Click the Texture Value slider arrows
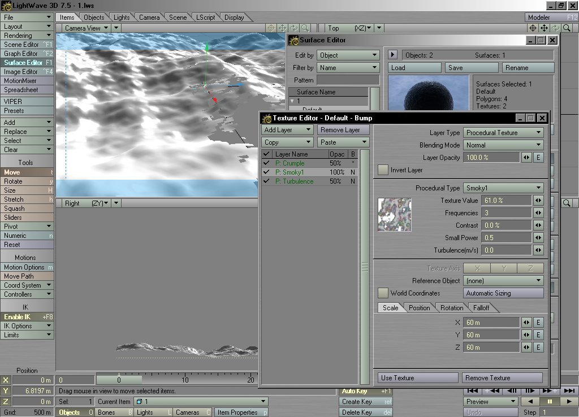The width and height of the screenshot is (579, 417). (538, 201)
